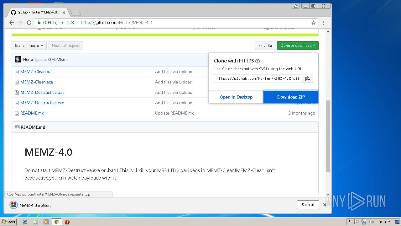
Task: Choose Open in Desktop
Action: tap(236, 97)
